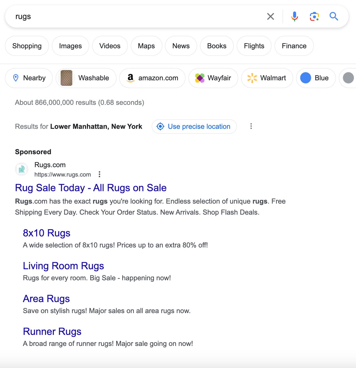Open the three-dot menu beside rugs.com URL
356x368 pixels.
pos(99,174)
